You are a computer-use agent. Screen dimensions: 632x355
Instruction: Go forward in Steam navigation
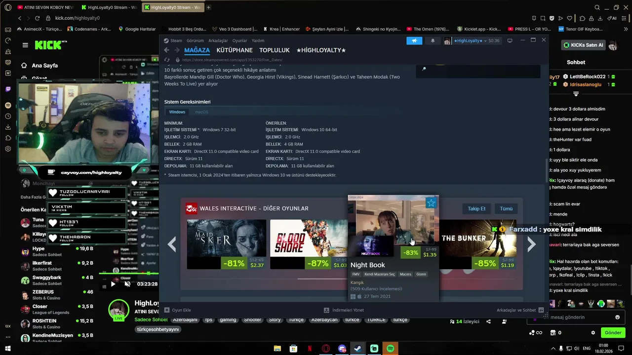[176, 50]
